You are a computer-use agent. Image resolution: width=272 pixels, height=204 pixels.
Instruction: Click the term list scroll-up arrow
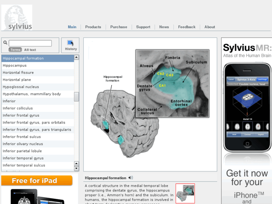tap(76, 57)
